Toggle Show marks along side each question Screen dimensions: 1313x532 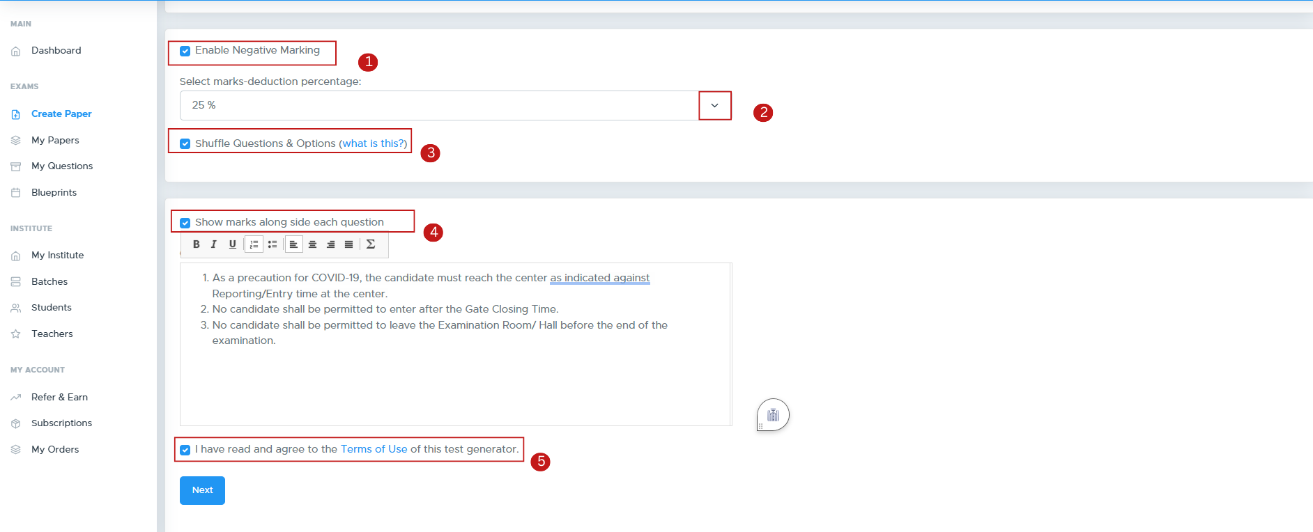tap(185, 223)
